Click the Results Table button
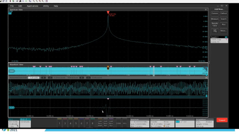 [x=215, y=25]
